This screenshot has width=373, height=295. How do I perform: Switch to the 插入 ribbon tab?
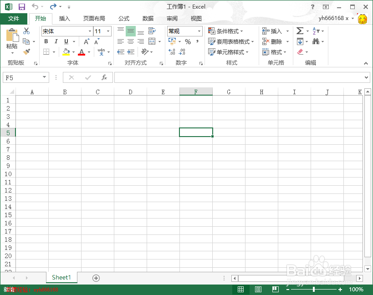point(64,19)
